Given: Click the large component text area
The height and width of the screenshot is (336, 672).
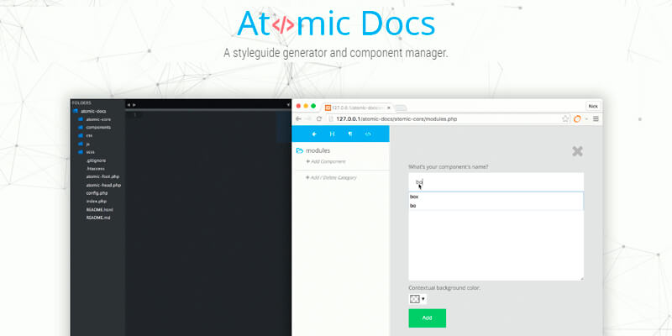Looking at the screenshot, I should click(x=496, y=245).
